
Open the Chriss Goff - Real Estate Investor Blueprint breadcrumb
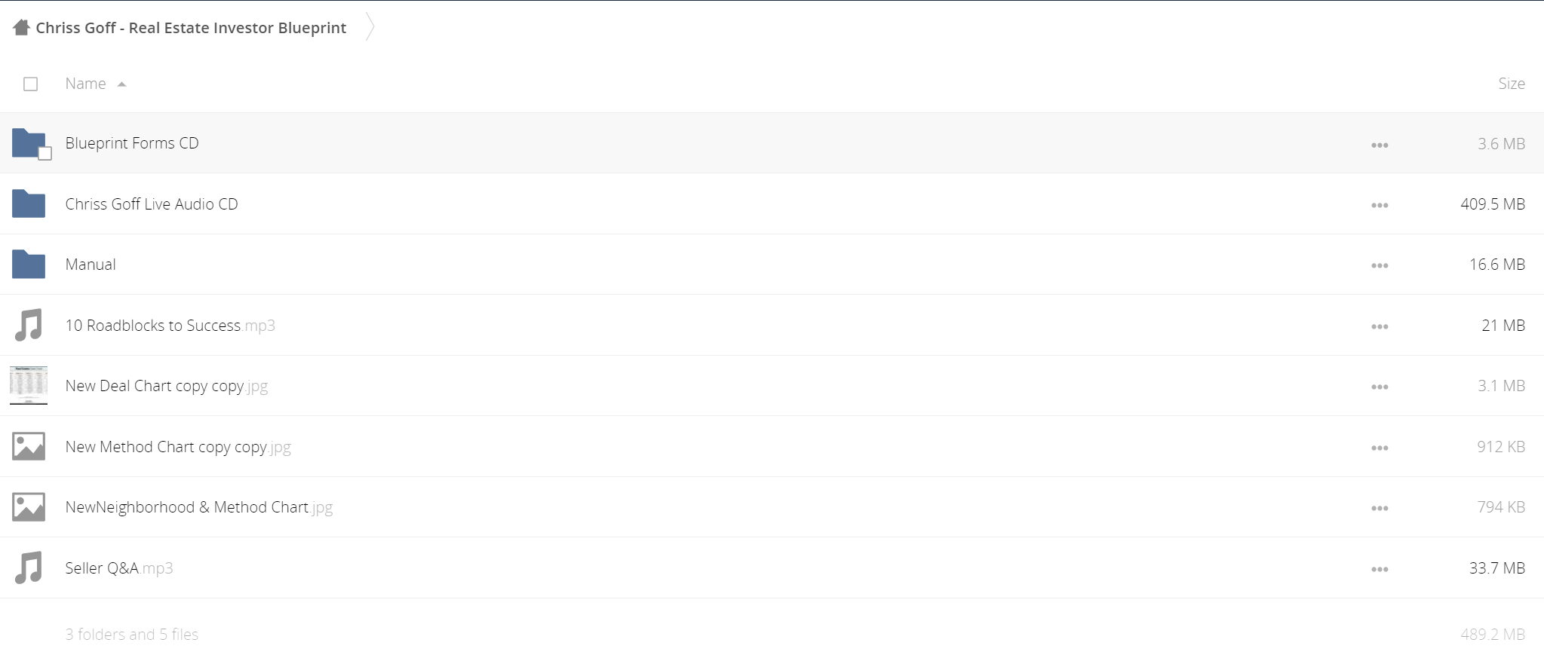[191, 28]
